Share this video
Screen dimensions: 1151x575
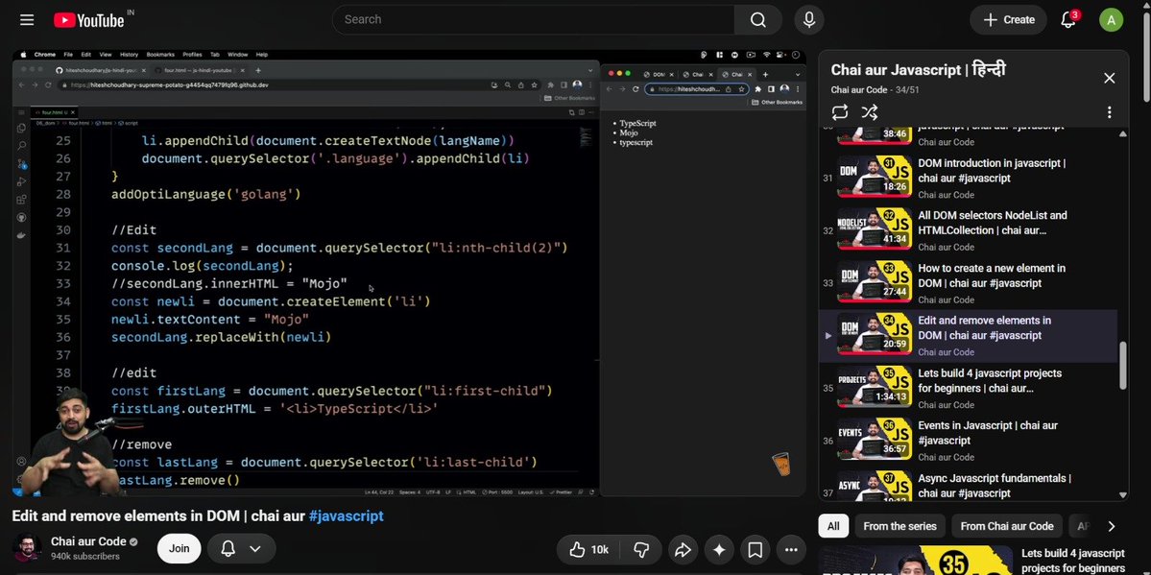683,549
